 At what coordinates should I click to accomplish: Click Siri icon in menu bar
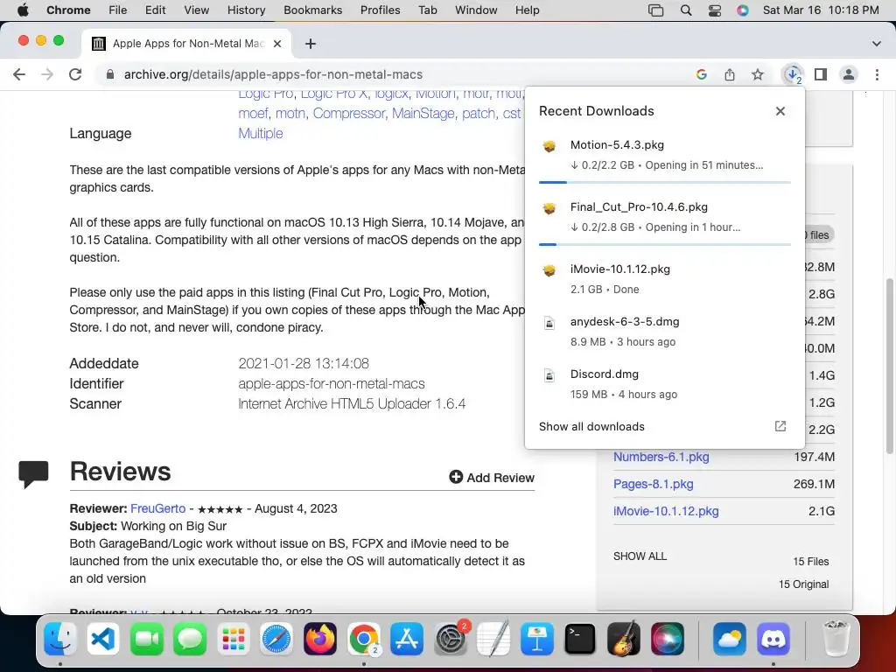coord(742,10)
